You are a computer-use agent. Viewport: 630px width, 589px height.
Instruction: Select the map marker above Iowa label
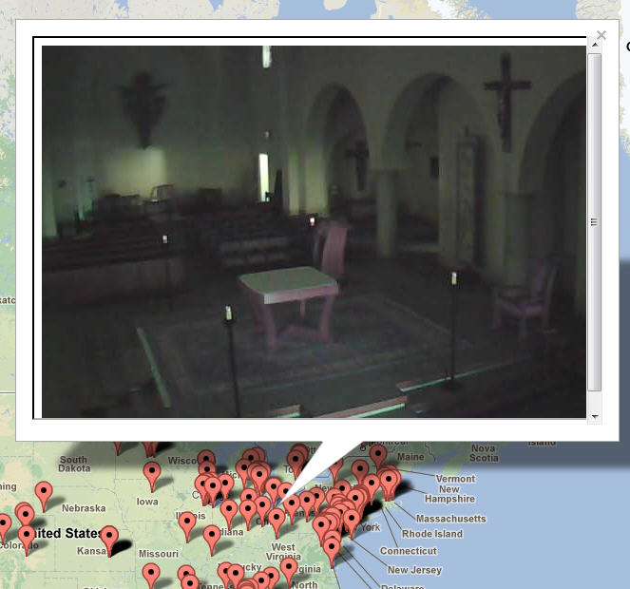[152, 474]
